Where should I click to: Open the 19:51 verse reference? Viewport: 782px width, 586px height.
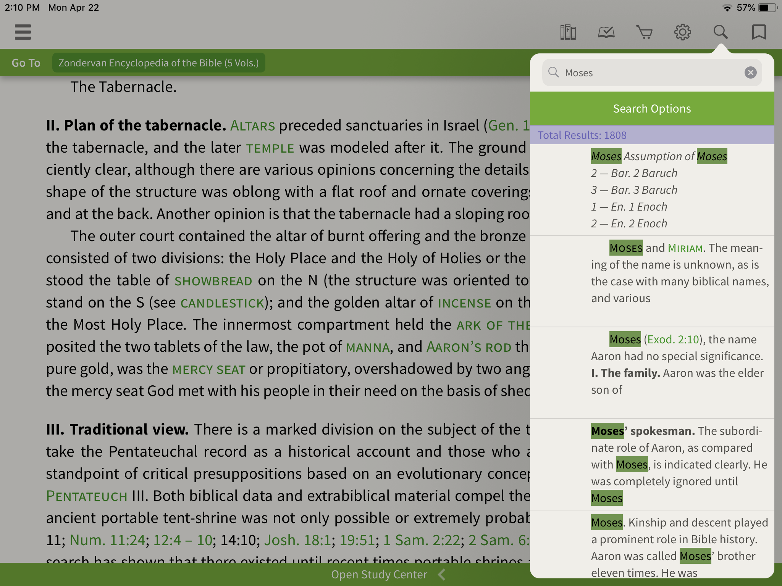357,540
